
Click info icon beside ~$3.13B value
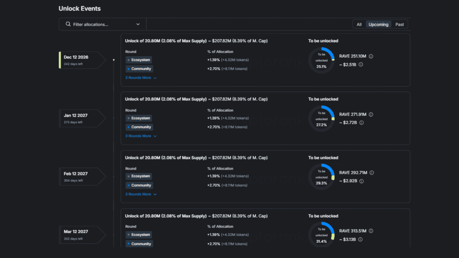click(x=360, y=239)
